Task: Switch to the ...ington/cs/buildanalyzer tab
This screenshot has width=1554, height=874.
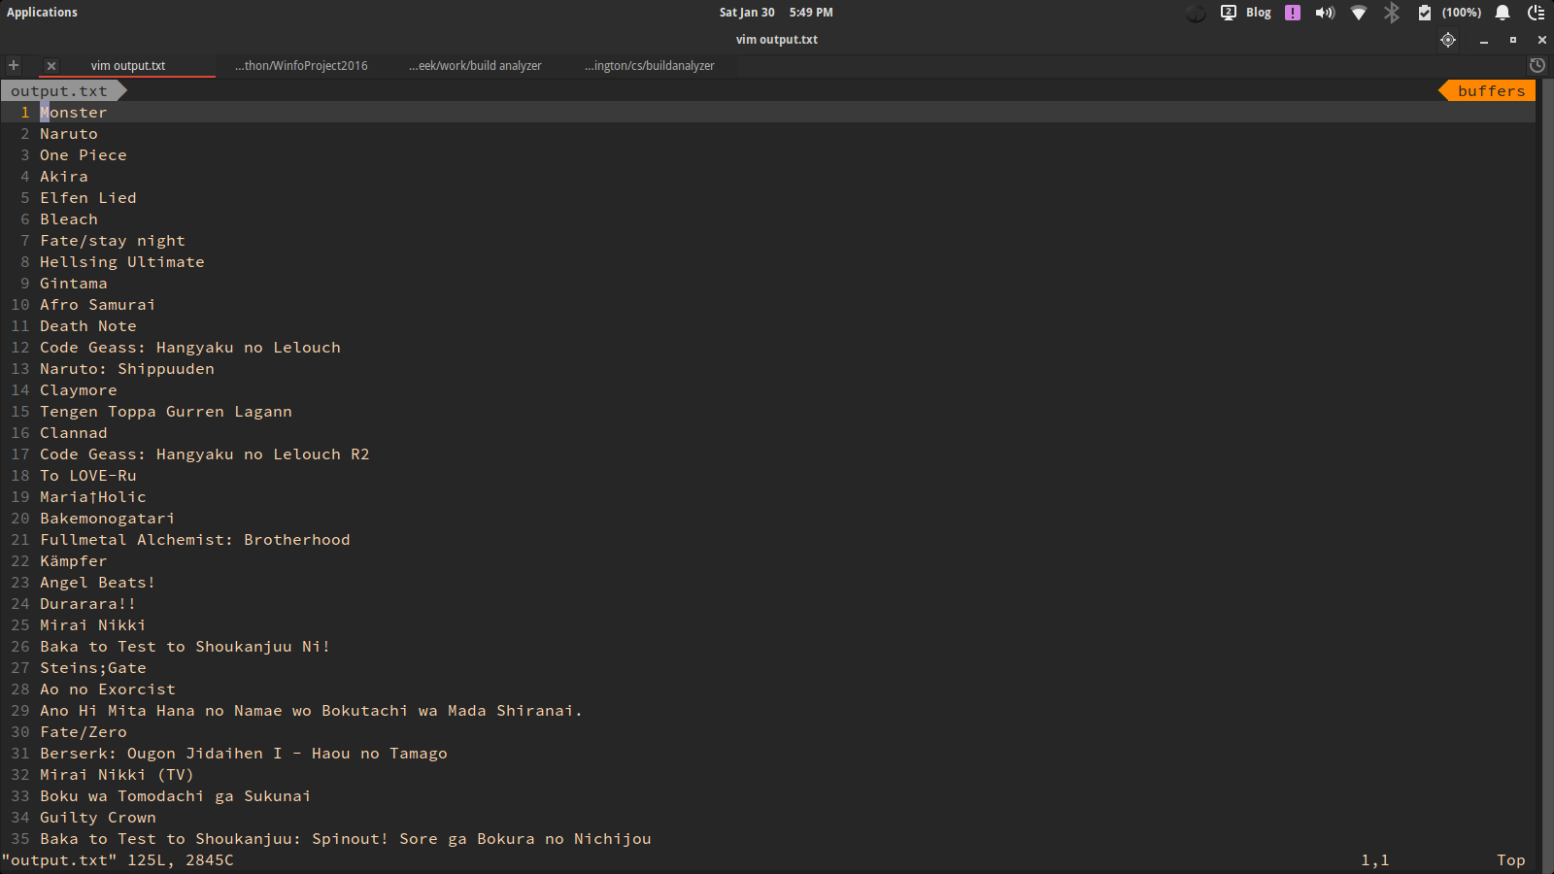Action: point(650,66)
